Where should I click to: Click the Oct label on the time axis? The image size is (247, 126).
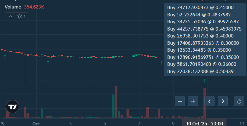(x=37, y=123)
